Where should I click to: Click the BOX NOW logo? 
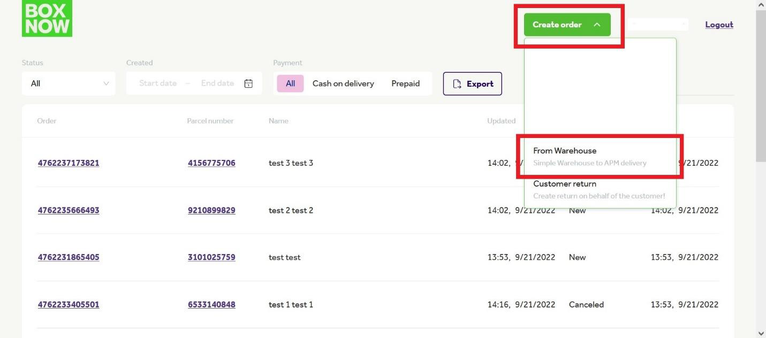47,19
